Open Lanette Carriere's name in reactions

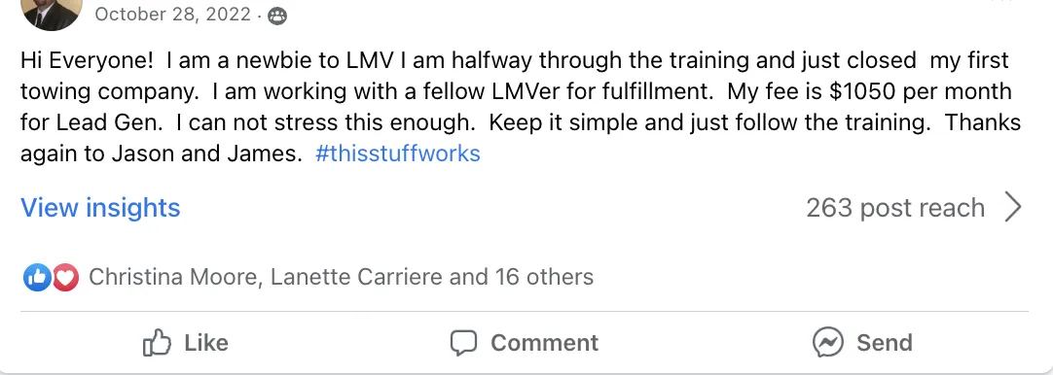(356, 277)
